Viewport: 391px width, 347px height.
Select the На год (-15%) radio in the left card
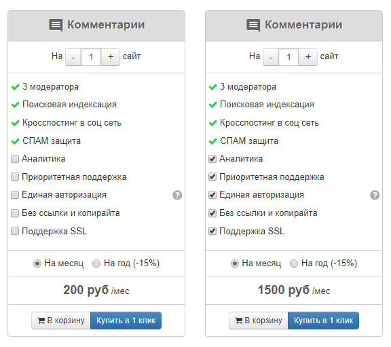coord(96,263)
